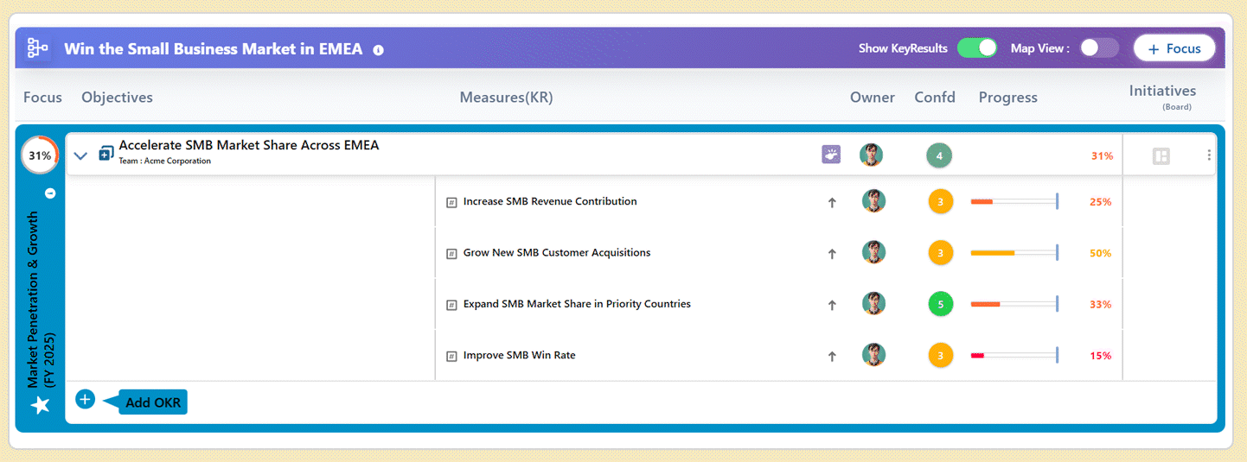Click the purple handshake icon on objective
This screenshot has width=1247, height=462.
pos(830,155)
